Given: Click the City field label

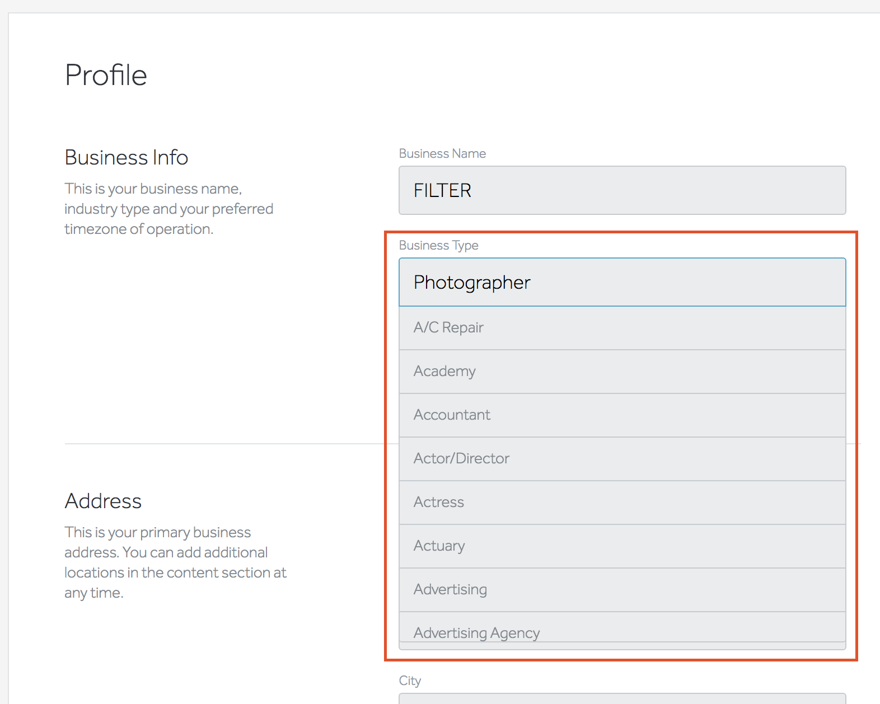Looking at the screenshot, I should pyautogui.click(x=410, y=680).
